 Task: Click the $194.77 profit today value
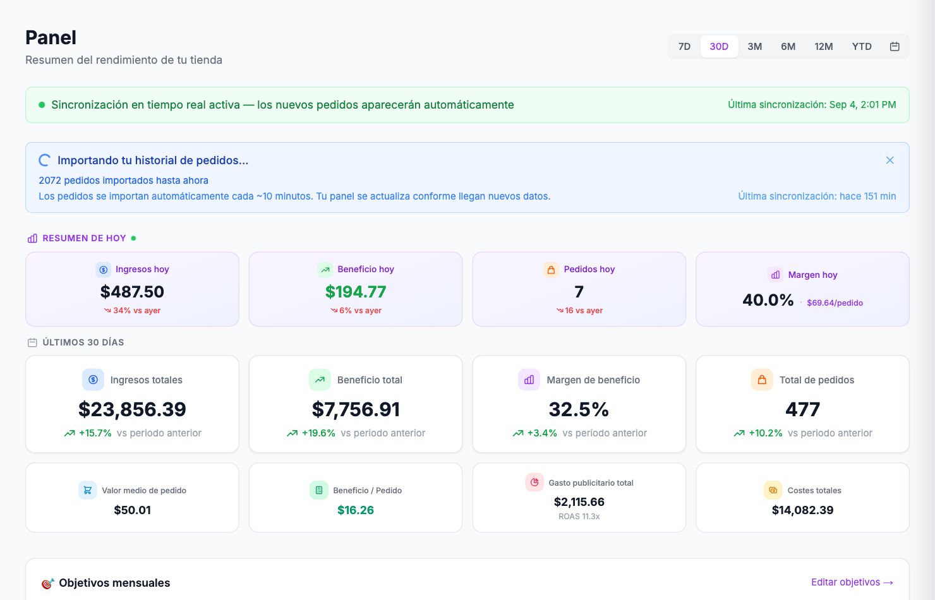[356, 292]
